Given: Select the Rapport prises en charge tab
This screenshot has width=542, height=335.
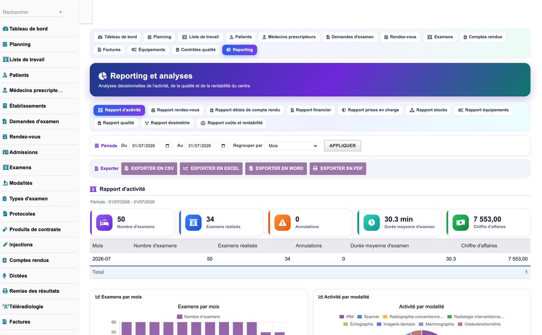Looking at the screenshot, I should (370, 110).
